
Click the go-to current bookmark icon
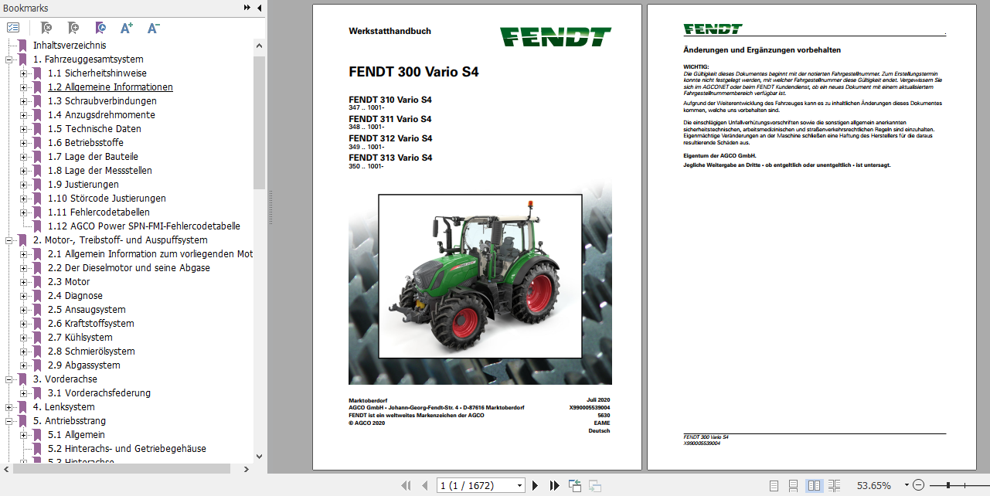(x=100, y=28)
